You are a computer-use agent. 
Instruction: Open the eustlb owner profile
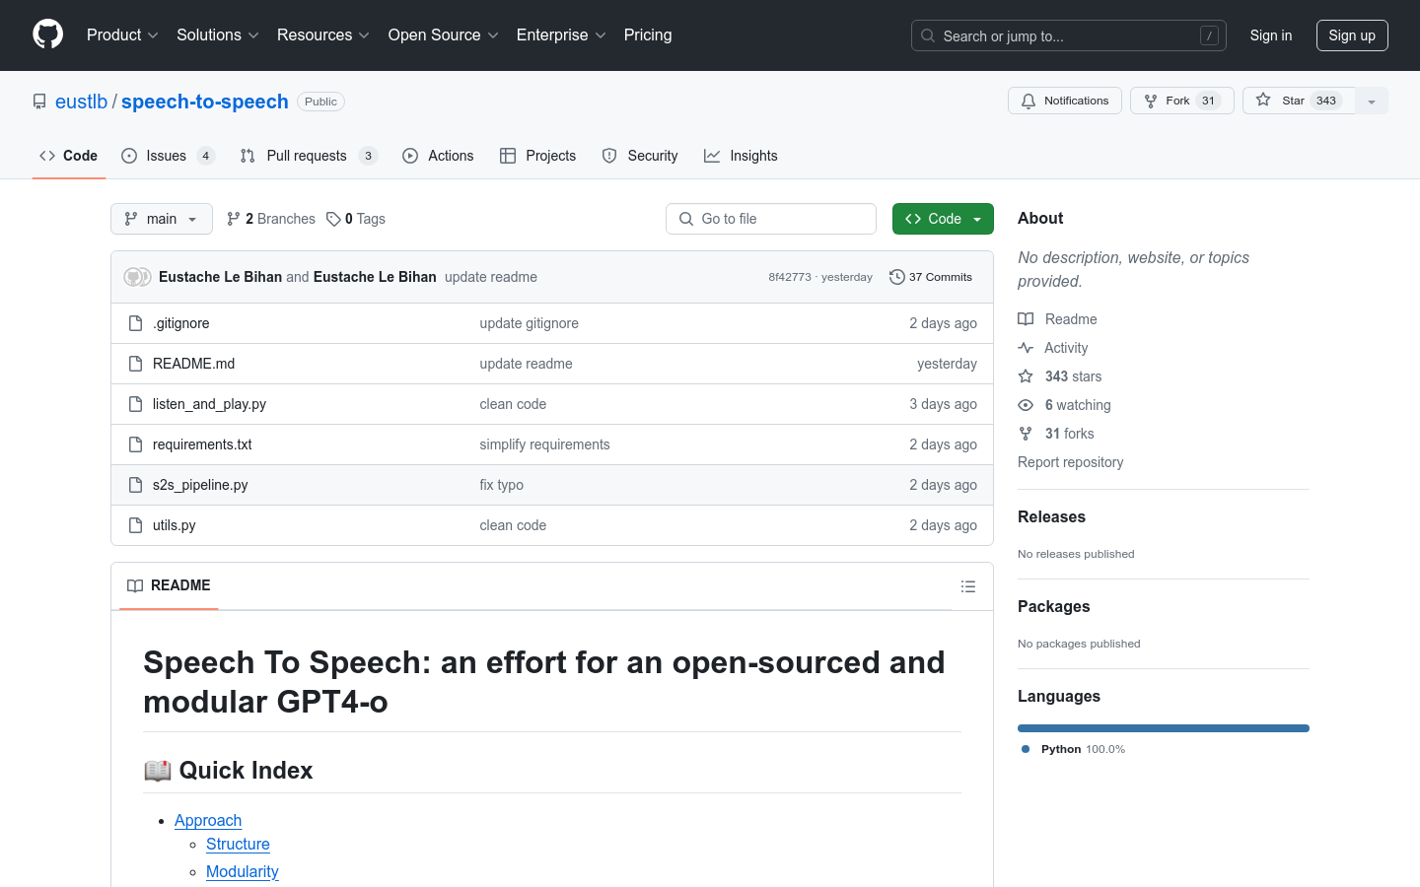click(81, 102)
